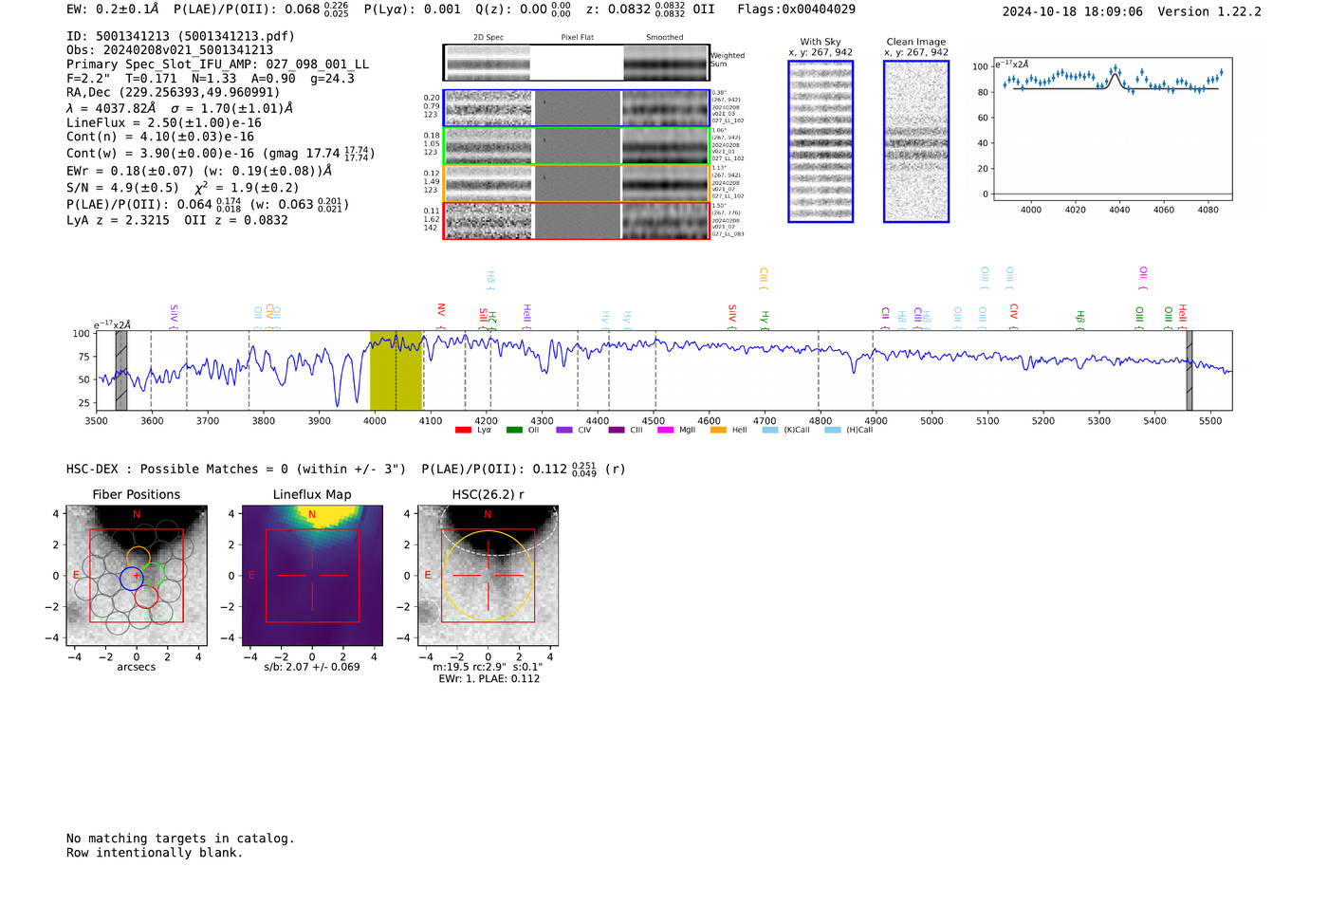Viewport: 1328px width, 904px height.
Task: Open the With Sky cutout image
Action: point(821,142)
